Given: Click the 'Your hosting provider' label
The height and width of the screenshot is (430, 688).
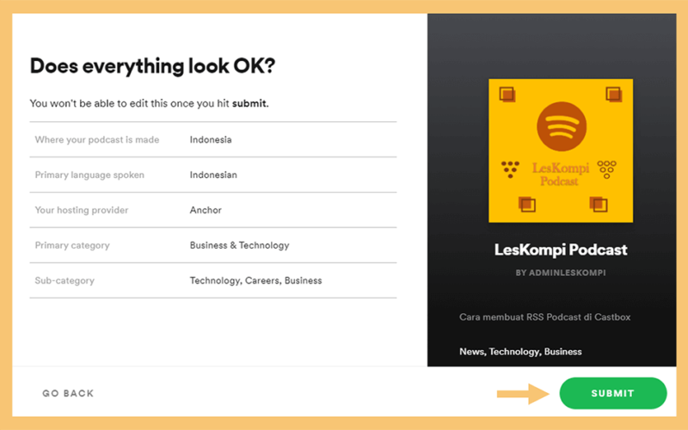Looking at the screenshot, I should [82, 210].
